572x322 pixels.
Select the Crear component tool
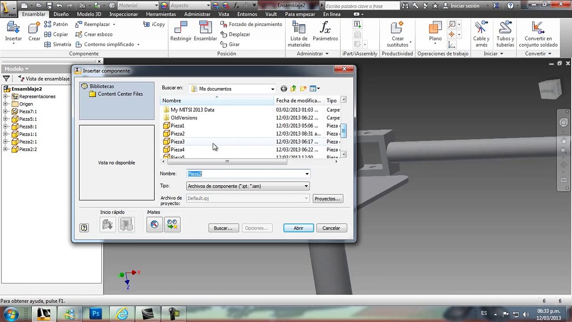coord(34,32)
